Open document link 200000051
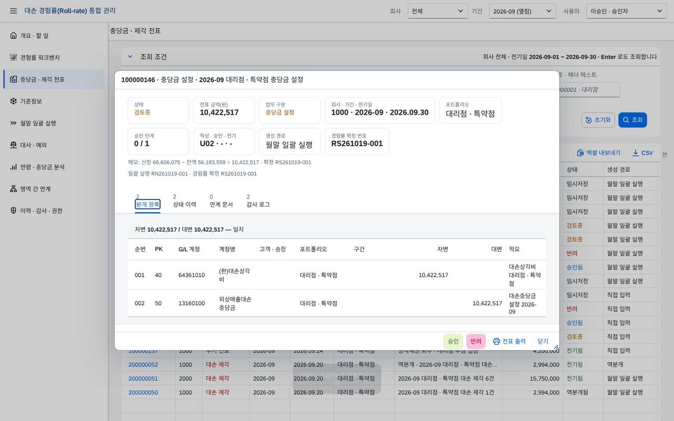 click(x=143, y=378)
